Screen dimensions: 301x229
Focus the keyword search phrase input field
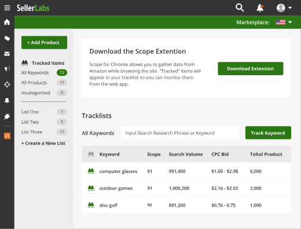click(x=180, y=133)
